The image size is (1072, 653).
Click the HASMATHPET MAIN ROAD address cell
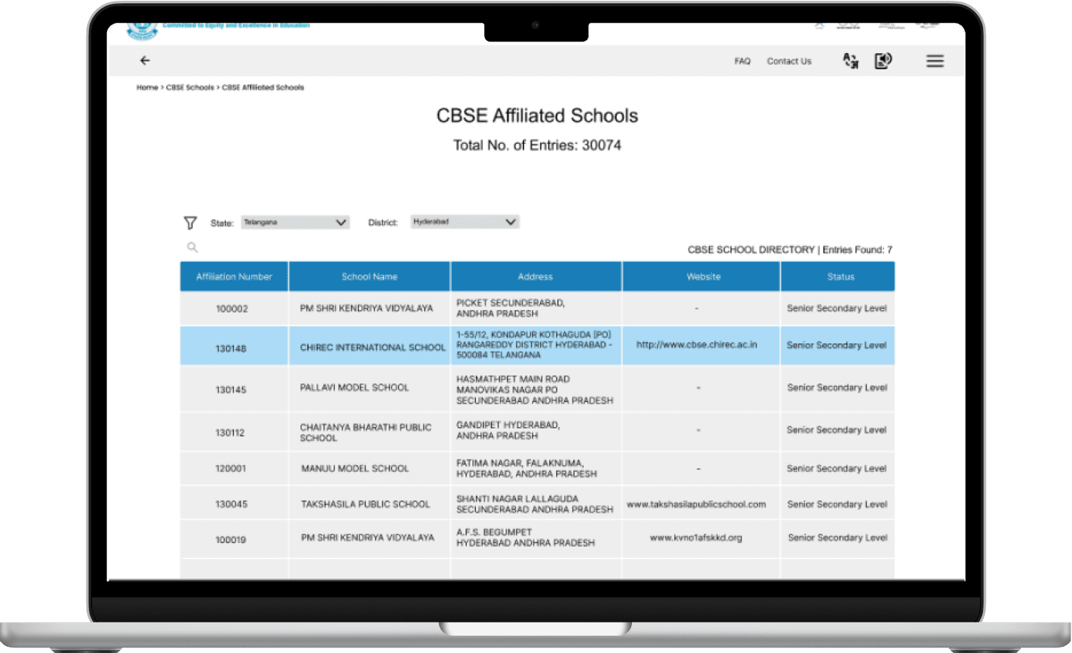(x=535, y=390)
